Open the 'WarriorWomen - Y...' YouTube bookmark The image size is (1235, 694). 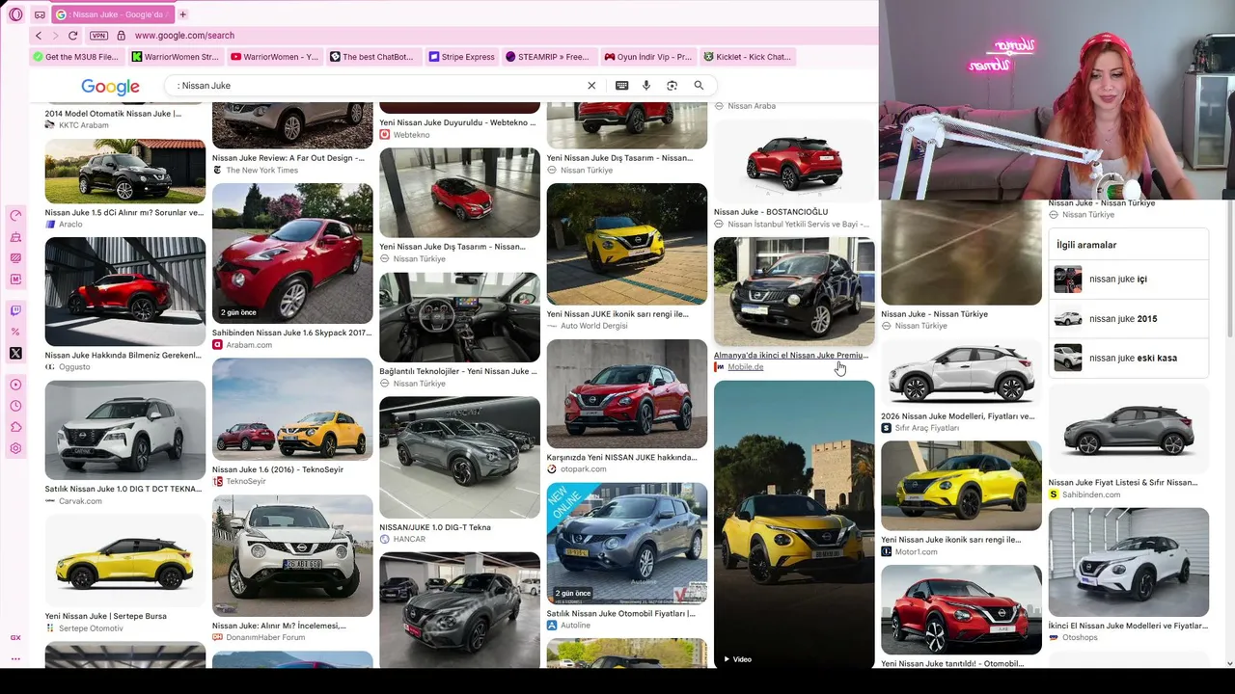point(274,57)
